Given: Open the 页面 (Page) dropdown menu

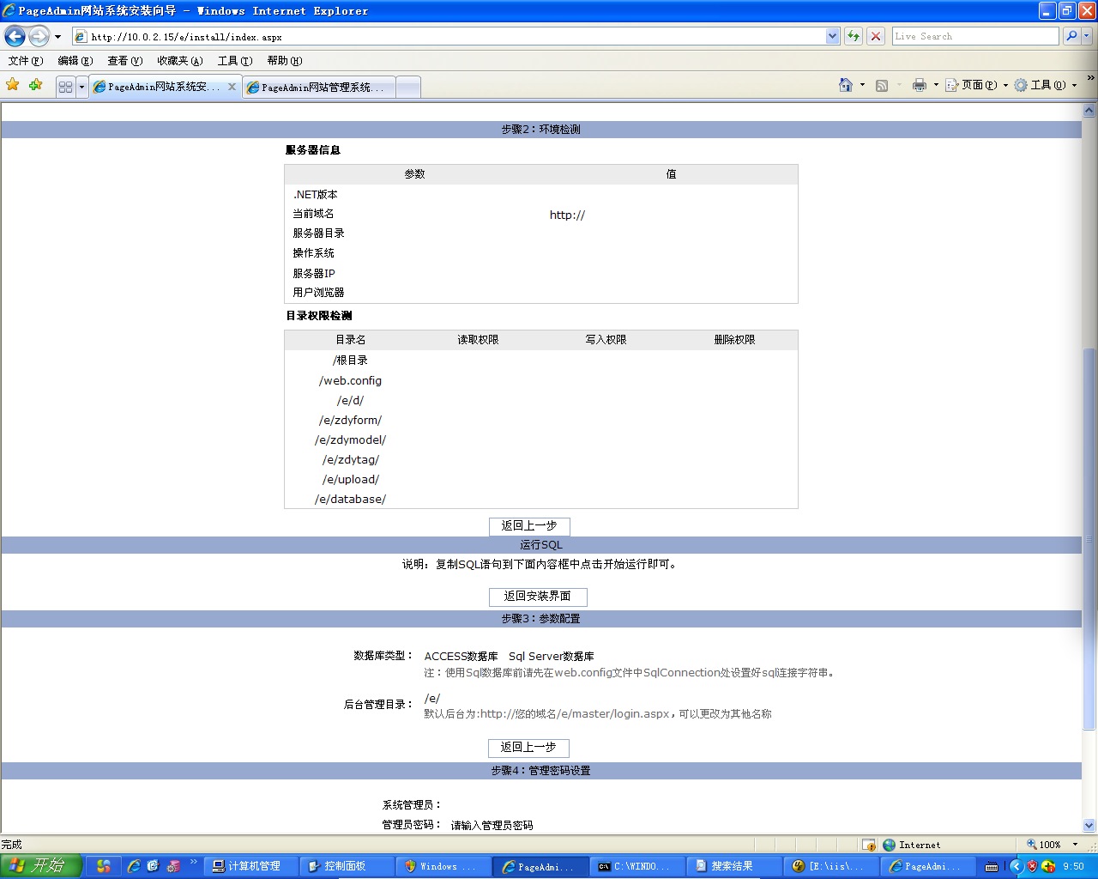Looking at the screenshot, I should tap(977, 85).
